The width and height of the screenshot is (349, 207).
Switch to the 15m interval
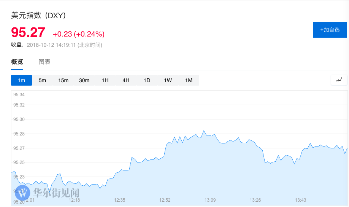63,80
